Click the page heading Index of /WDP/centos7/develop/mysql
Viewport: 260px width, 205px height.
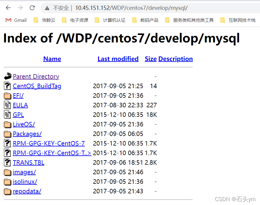coord(122,39)
